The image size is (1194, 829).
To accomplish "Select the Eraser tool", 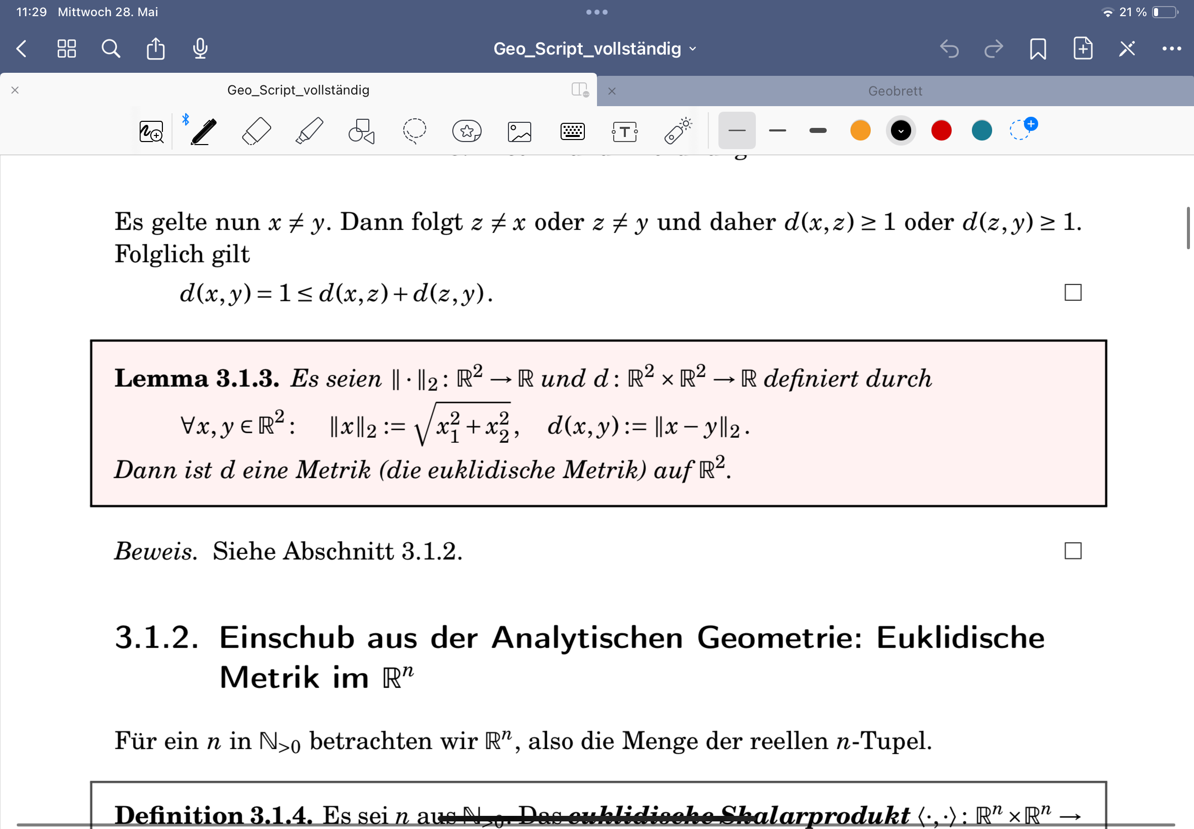I will 257,131.
